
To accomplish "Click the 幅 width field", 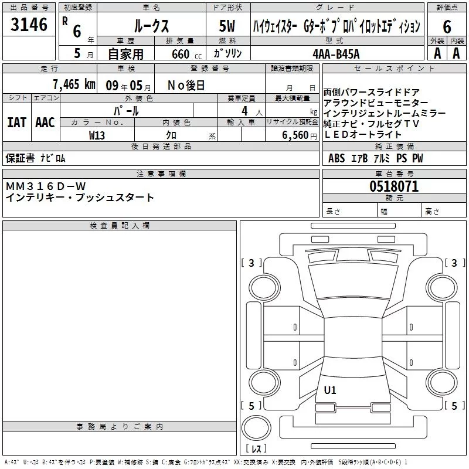I will 399,210.
